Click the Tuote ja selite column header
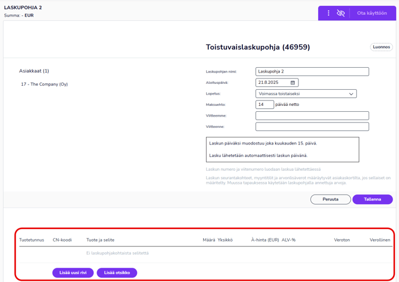399x282 pixels. click(100, 240)
